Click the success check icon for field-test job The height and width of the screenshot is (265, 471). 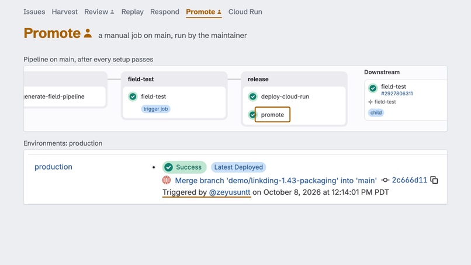pyautogui.click(x=133, y=97)
